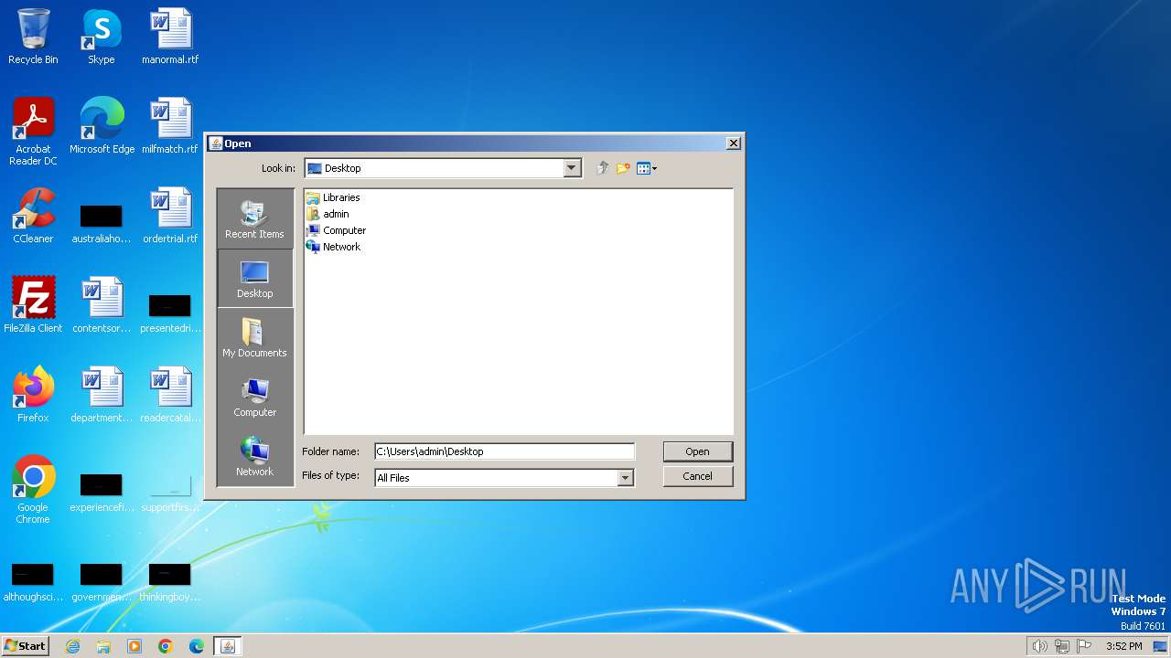
Task: Select Computer entry in the file list
Action: click(x=336, y=230)
